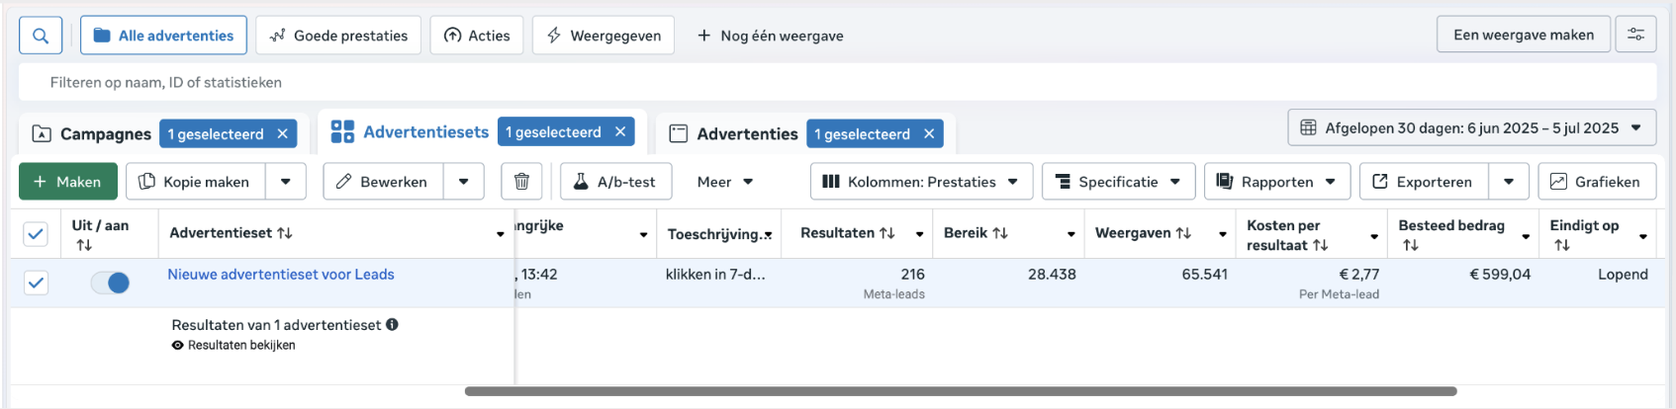Sort the Resultaten column

coord(887,233)
